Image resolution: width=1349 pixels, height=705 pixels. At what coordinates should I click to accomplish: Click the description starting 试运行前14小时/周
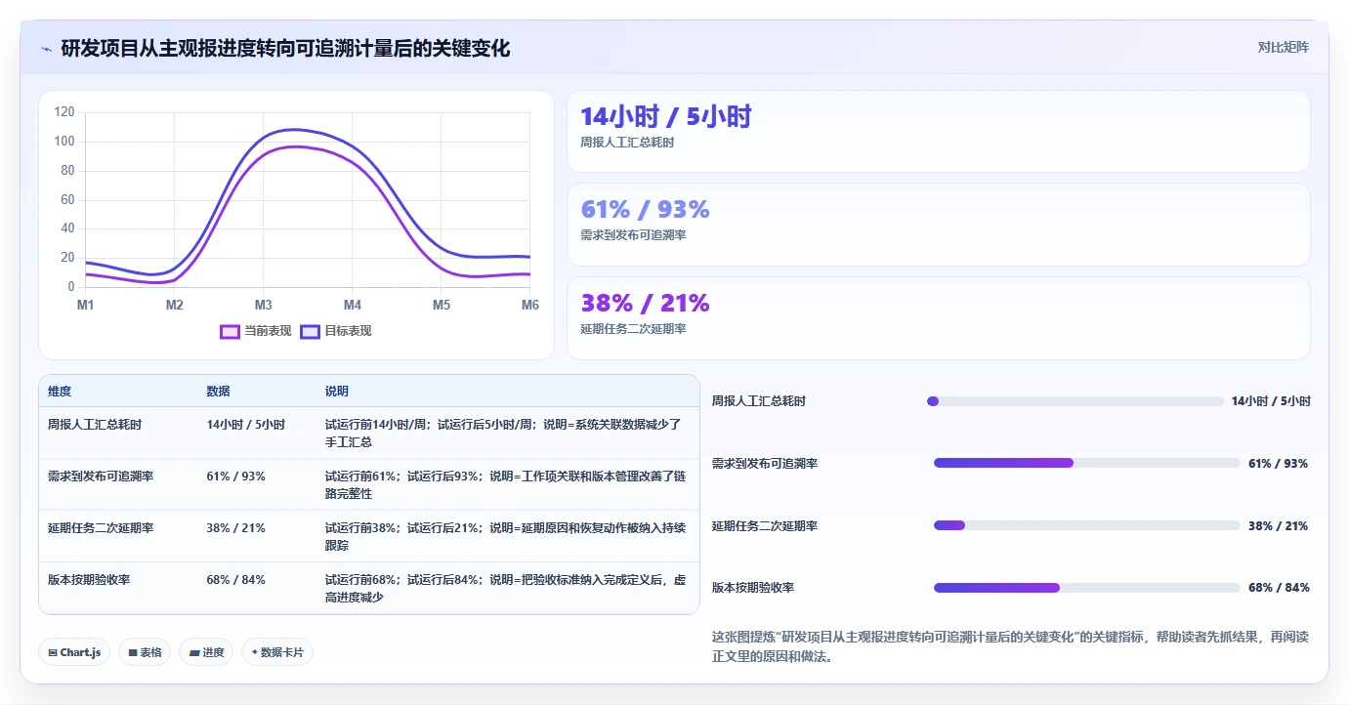tap(503, 434)
